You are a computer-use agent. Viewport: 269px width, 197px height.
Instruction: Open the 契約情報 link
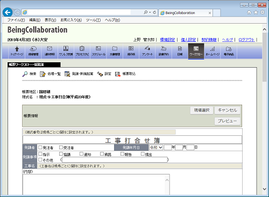209,40
